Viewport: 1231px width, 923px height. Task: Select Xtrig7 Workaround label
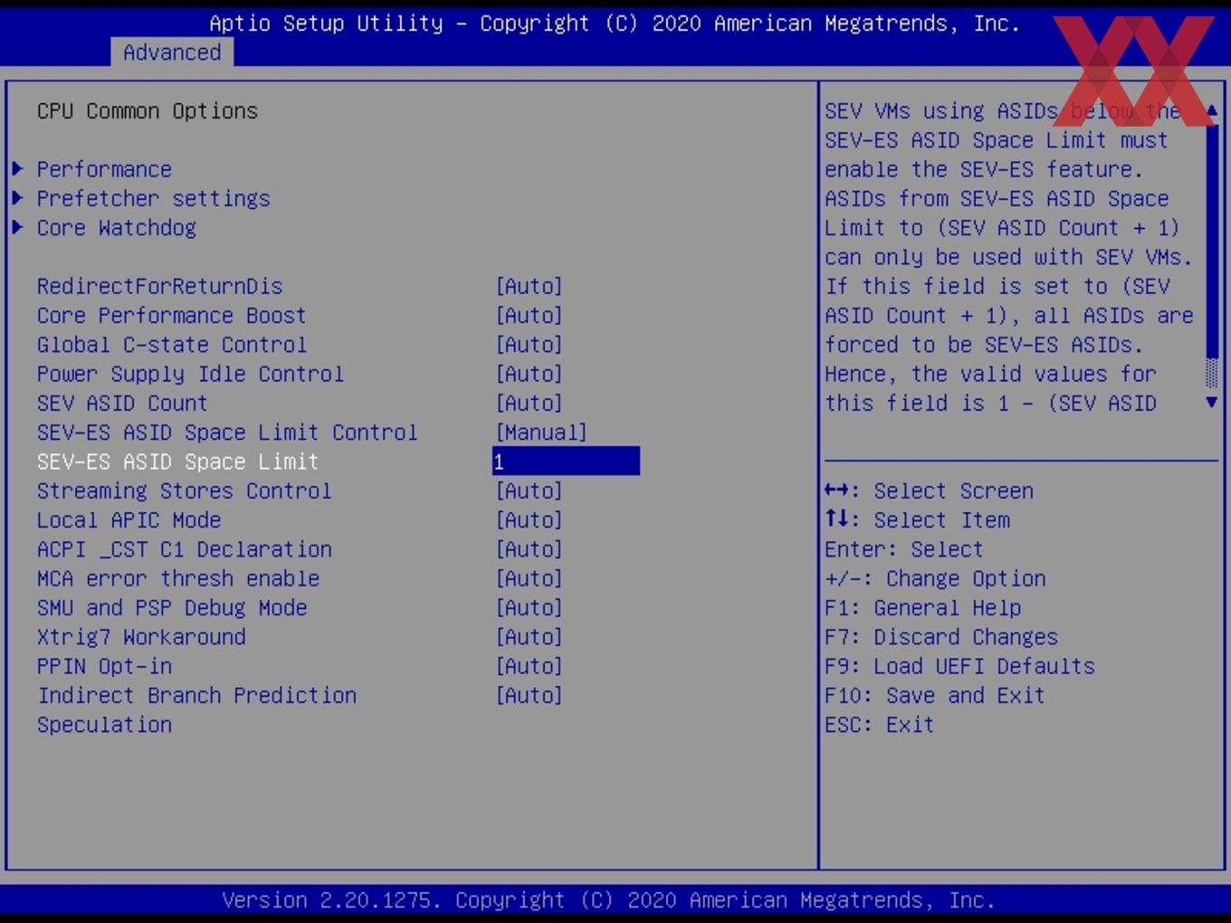pyautogui.click(x=141, y=637)
